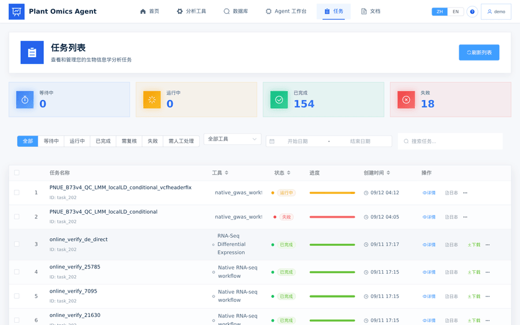Click the failed X stat icon
This screenshot has height=325, width=520.
tap(406, 100)
